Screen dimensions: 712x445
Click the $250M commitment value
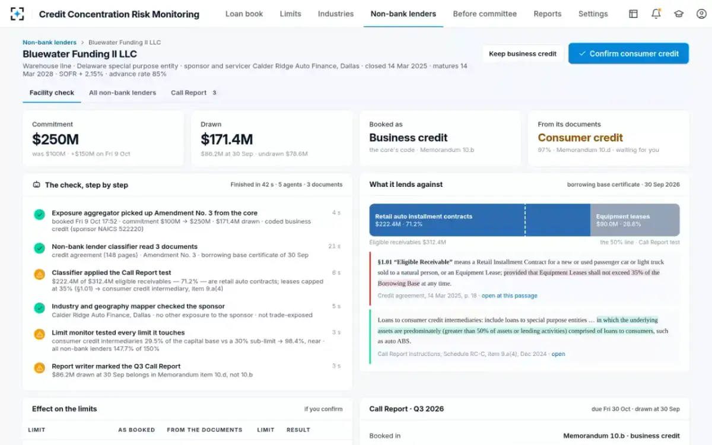(x=56, y=139)
